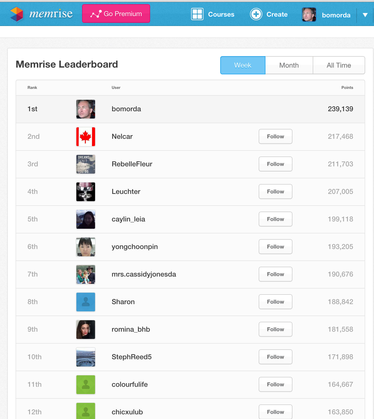Open yongchoonpin's username link
Viewport: 374px width, 419px height.
tap(135, 247)
